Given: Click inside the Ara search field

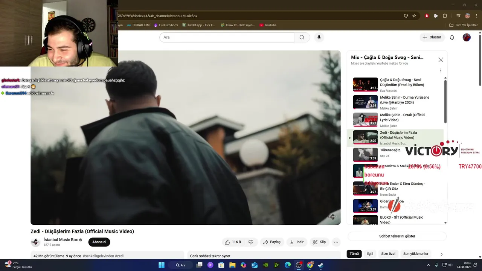Looking at the screenshot, I should [227, 37].
